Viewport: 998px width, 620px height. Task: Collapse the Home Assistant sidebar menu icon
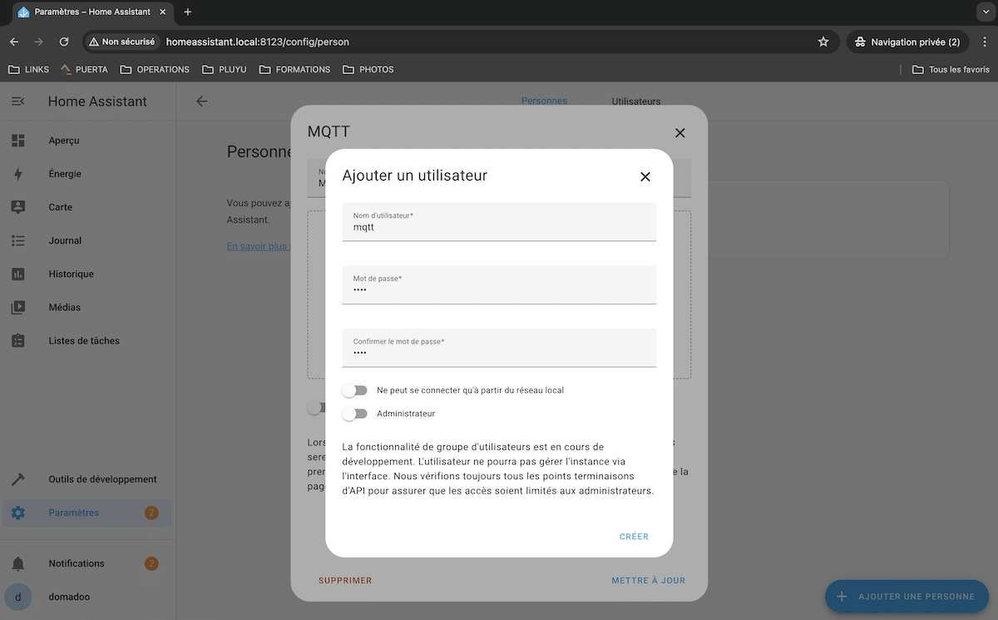tap(18, 102)
